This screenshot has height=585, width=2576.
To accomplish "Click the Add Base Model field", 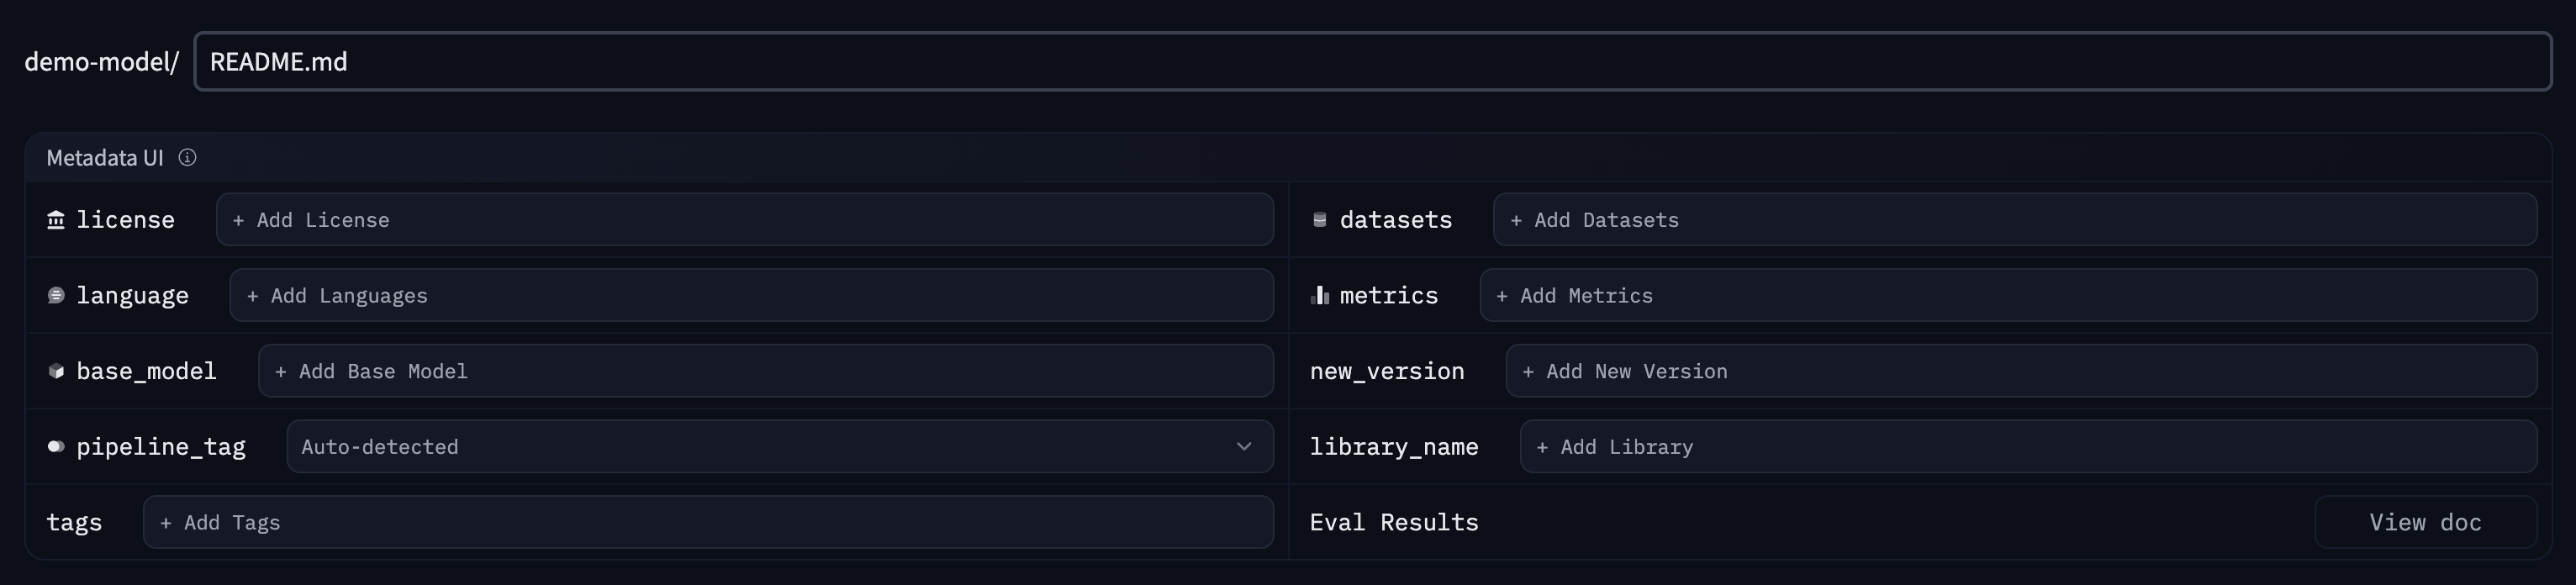I will pos(765,372).
